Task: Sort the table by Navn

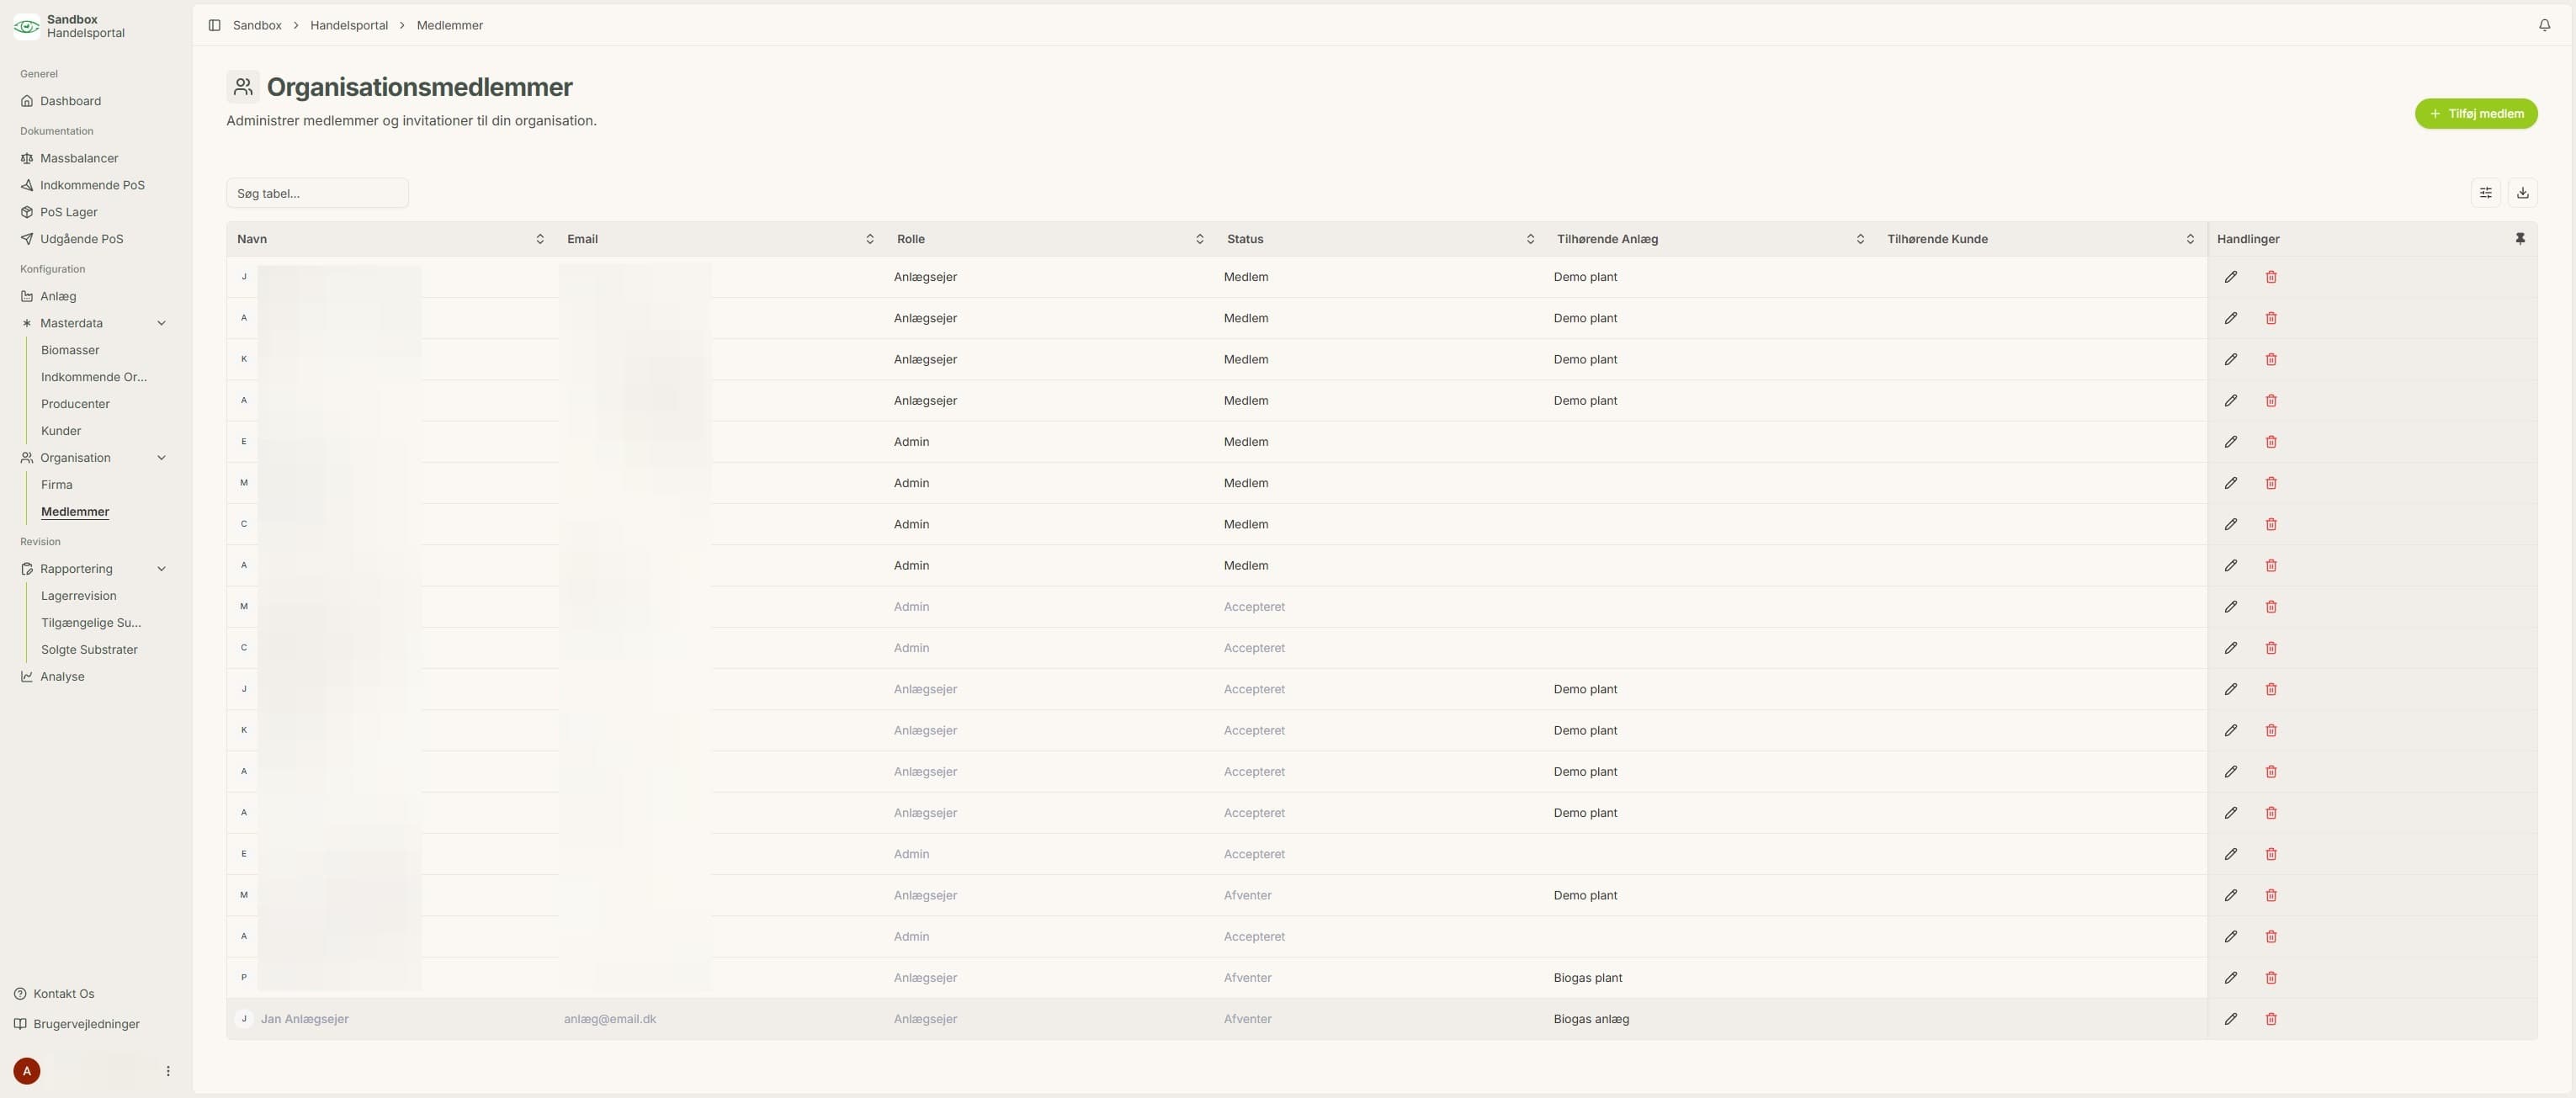Action: click(x=540, y=239)
